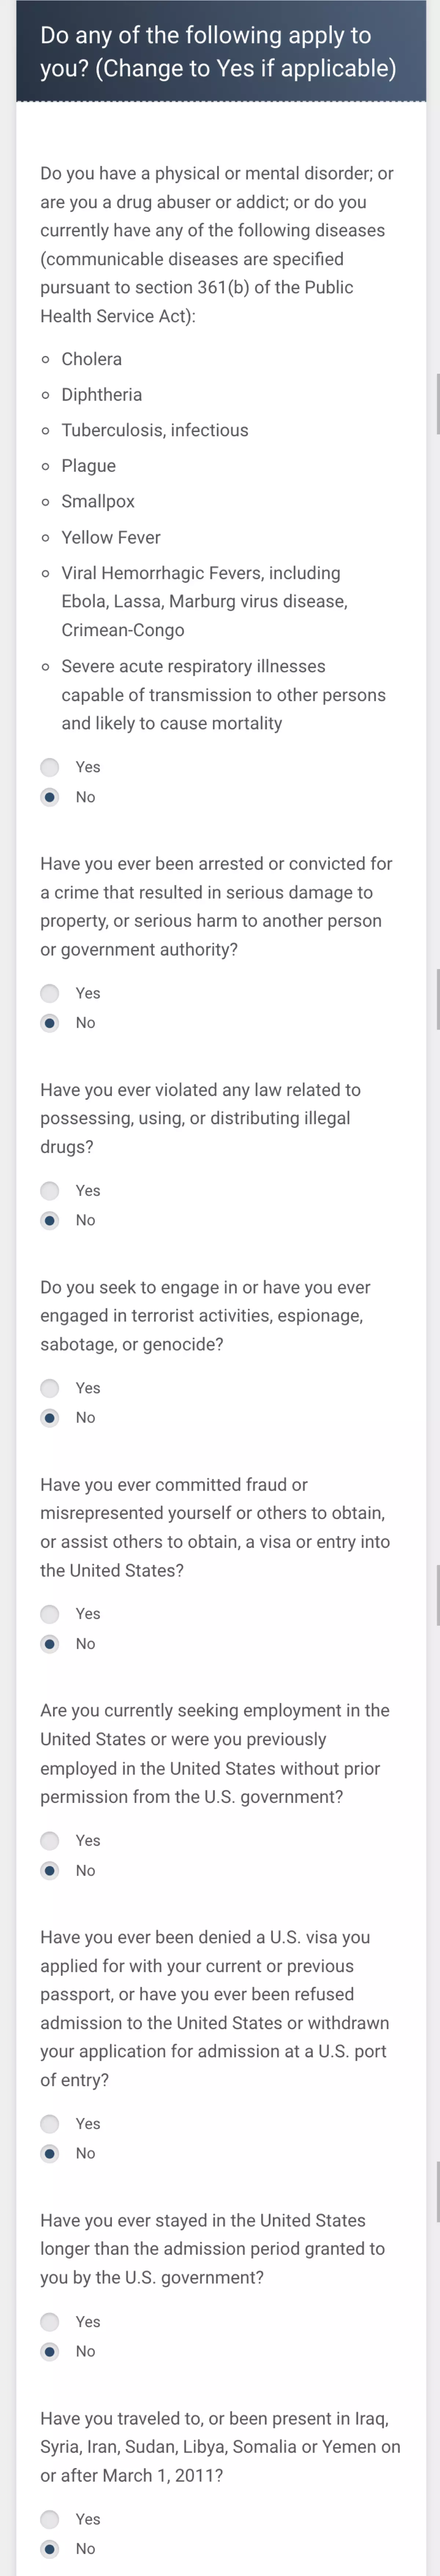Select No for travel to Iraq, Syria, Iran question
The image size is (440, 2576).
point(50,2548)
